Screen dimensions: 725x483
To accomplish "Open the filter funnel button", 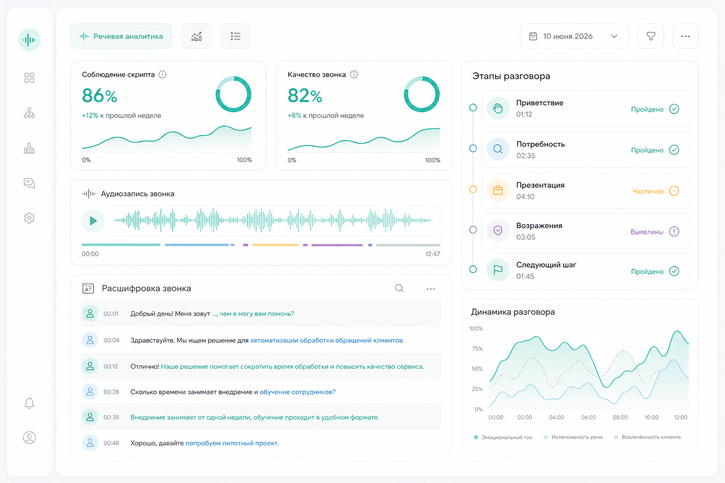I will coord(651,36).
